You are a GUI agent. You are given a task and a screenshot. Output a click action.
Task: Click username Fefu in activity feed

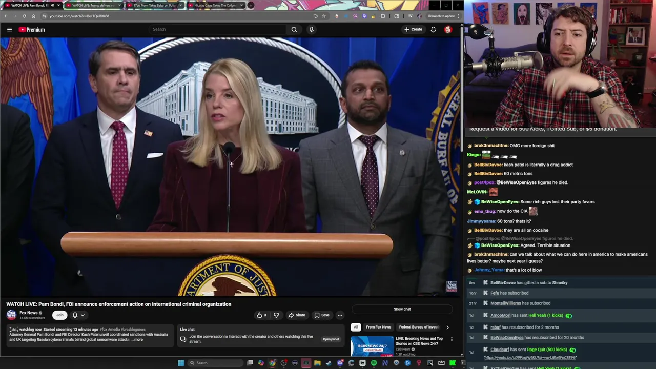[x=495, y=293]
